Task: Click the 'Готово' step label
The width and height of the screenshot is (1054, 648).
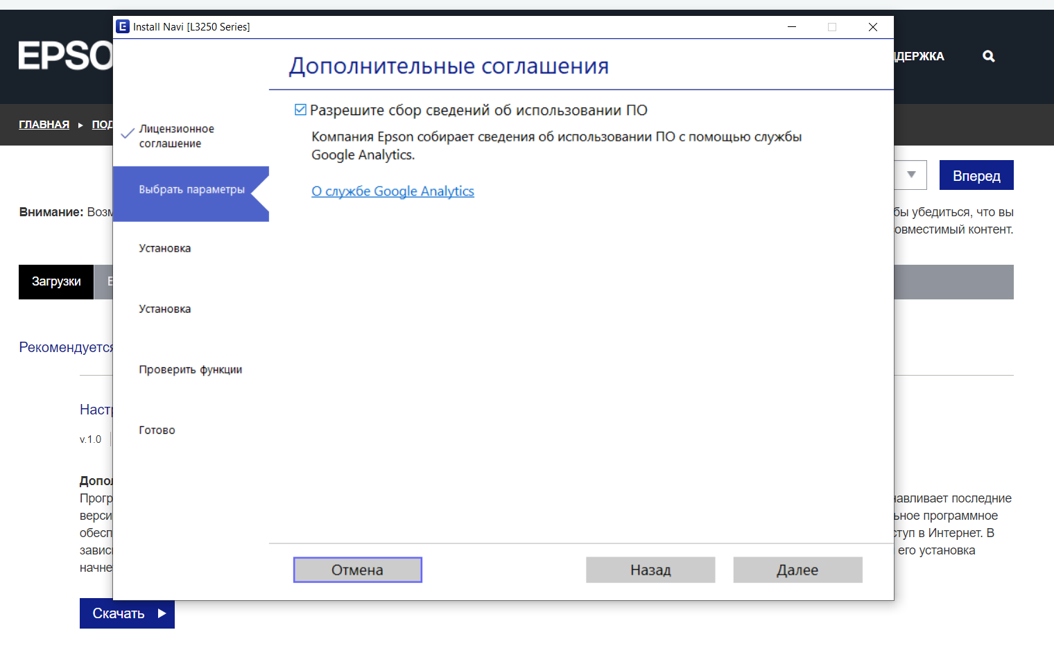Action: tap(157, 430)
